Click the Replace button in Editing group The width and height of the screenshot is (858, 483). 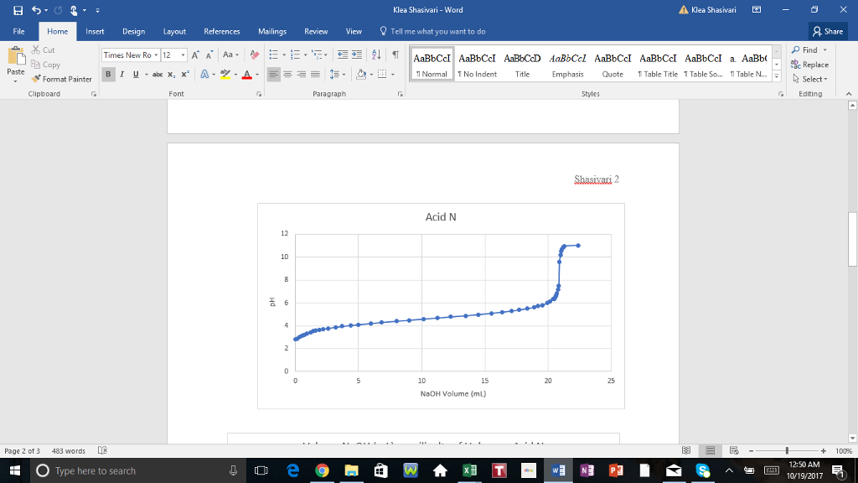(809, 65)
